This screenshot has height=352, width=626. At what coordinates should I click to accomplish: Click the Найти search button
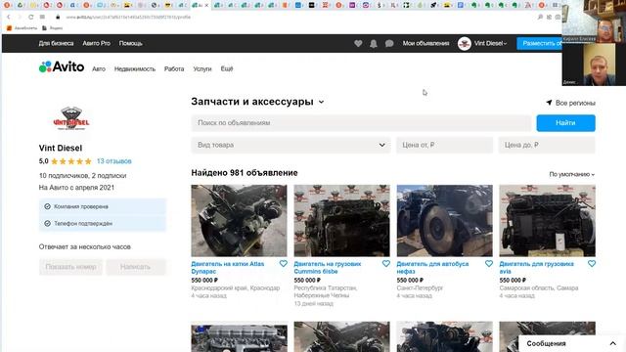click(x=565, y=123)
